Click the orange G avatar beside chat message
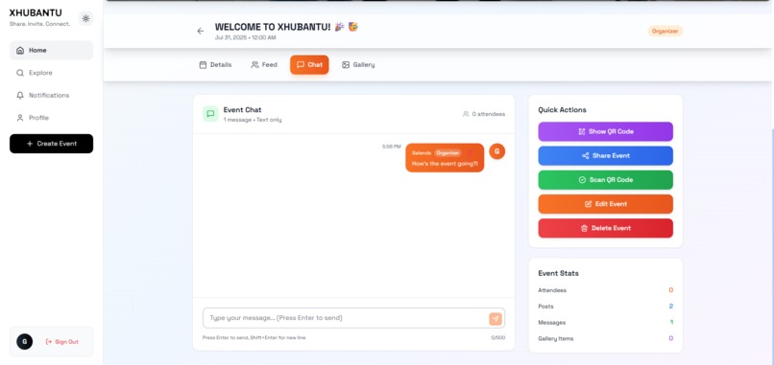The height and width of the screenshot is (365, 774). click(497, 151)
